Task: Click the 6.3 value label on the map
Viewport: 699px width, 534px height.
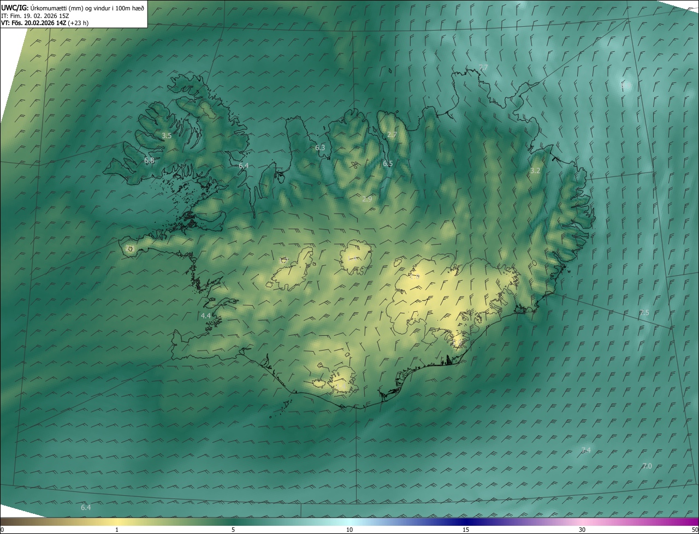Action: [320, 147]
